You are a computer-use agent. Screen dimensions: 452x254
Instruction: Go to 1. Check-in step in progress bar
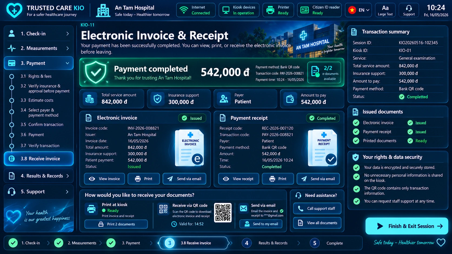point(24,243)
